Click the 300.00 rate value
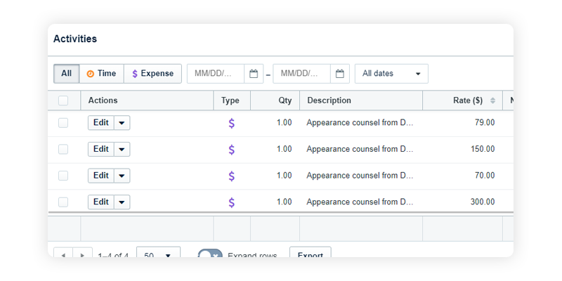Viewport: 562px width, 281px height. 483,202
